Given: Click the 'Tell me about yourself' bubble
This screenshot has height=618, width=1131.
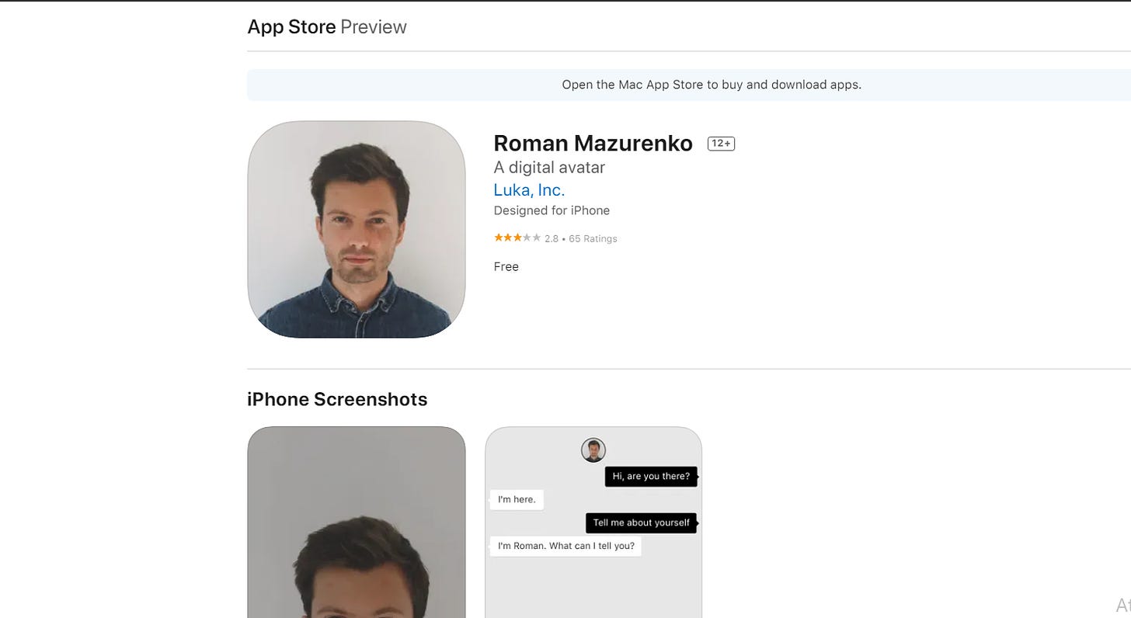Looking at the screenshot, I should (x=642, y=523).
